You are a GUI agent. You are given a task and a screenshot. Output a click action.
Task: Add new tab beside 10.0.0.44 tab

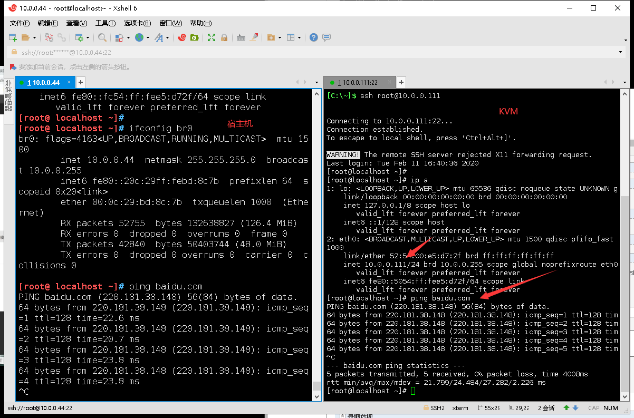(80, 82)
